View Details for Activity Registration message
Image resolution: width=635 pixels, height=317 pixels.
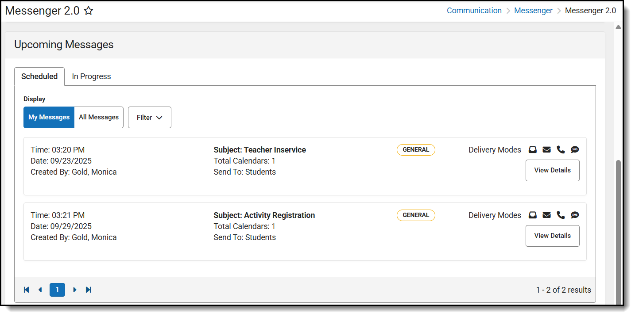(552, 236)
